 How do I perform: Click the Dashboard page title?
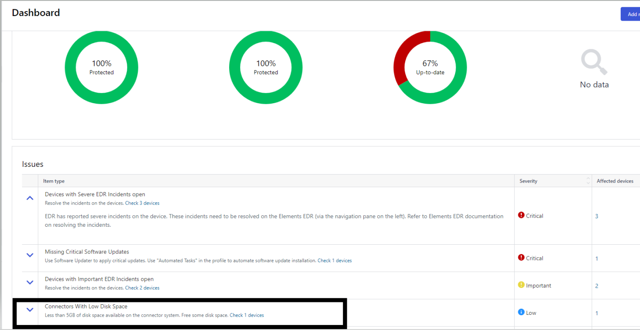tap(36, 13)
